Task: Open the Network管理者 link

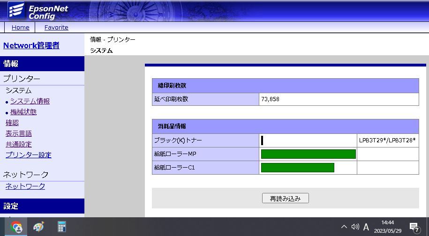Action: point(31,45)
